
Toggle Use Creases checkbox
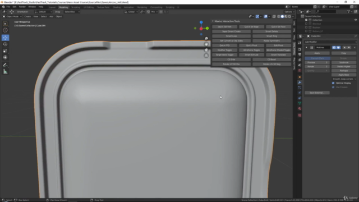pos(333,88)
